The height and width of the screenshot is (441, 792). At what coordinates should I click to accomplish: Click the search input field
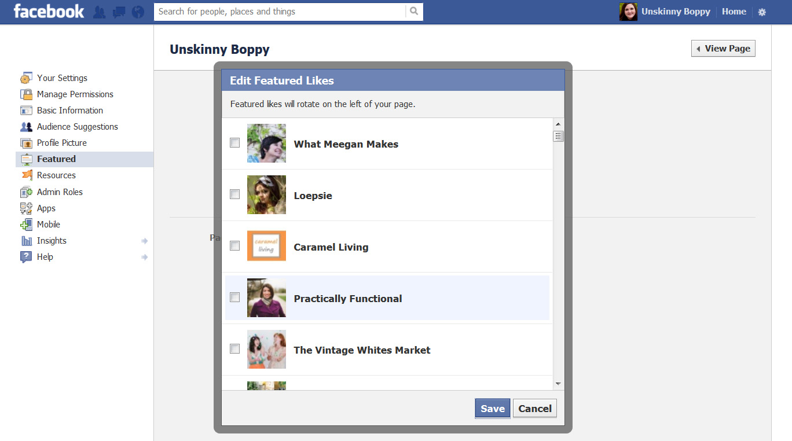pos(280,12)
